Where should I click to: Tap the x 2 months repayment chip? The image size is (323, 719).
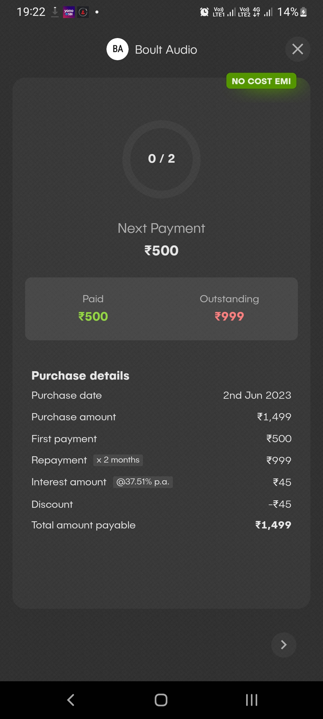pos(118,460)
